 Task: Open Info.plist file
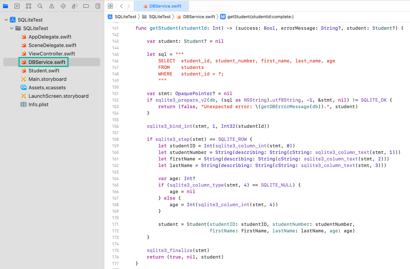(x=38, y=104)
